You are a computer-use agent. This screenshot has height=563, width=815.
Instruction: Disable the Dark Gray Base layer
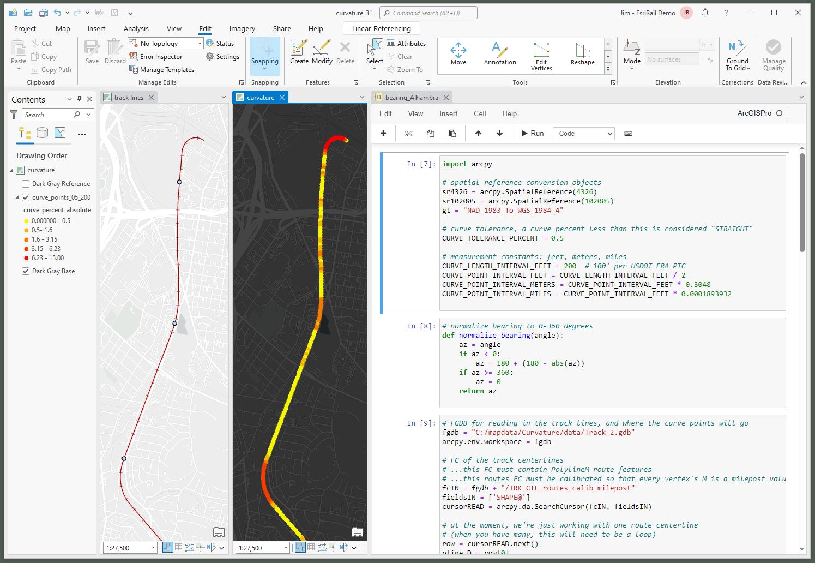click(25, 271)
